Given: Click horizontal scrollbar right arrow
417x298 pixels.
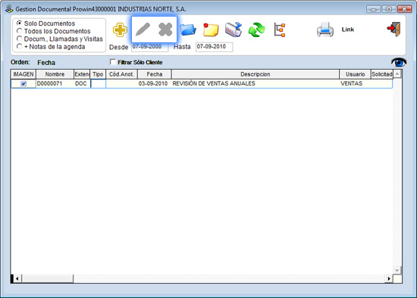Looking at the screenshot, I should coord(389,278).
